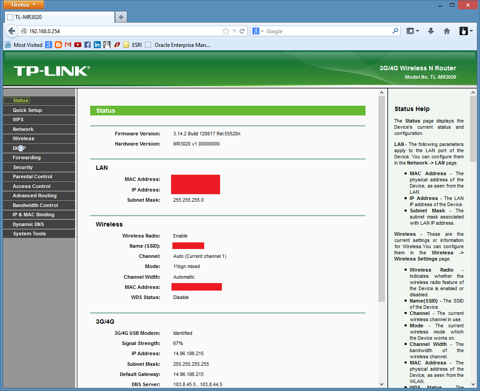Image resolution: width=480 pixels, height=391 pixels.
Task: Click main pane scroll-down arrow
Action: tap(381, 384)
